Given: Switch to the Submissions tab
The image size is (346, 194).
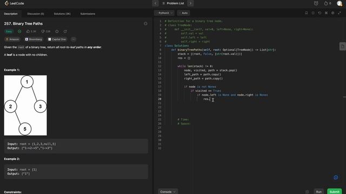Looking at the screenshot, I should [88, 13].
